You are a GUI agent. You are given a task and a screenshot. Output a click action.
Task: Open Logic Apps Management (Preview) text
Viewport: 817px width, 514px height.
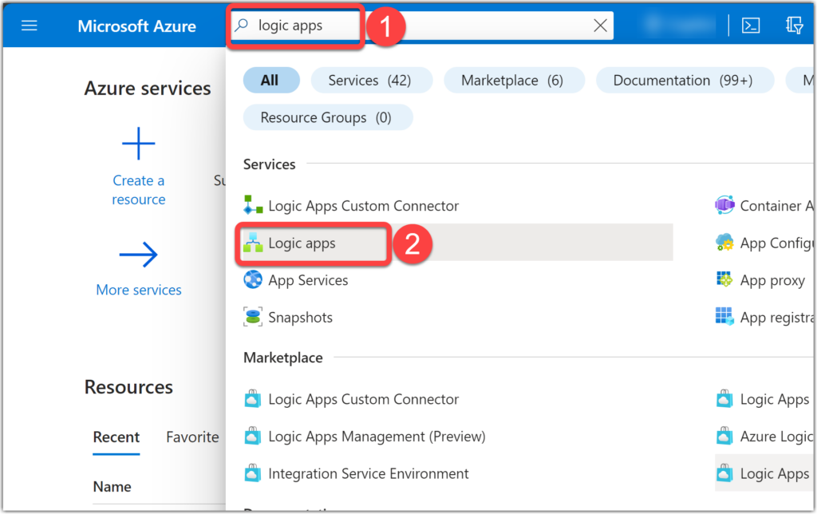[377, 437]
